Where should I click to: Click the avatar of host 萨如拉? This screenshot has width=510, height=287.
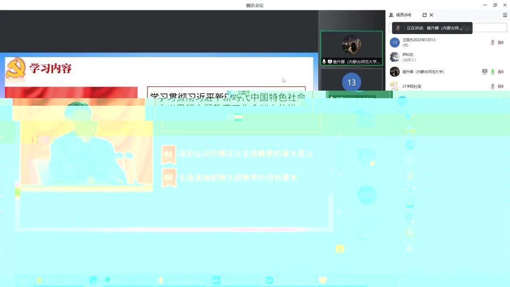point(394,57)
